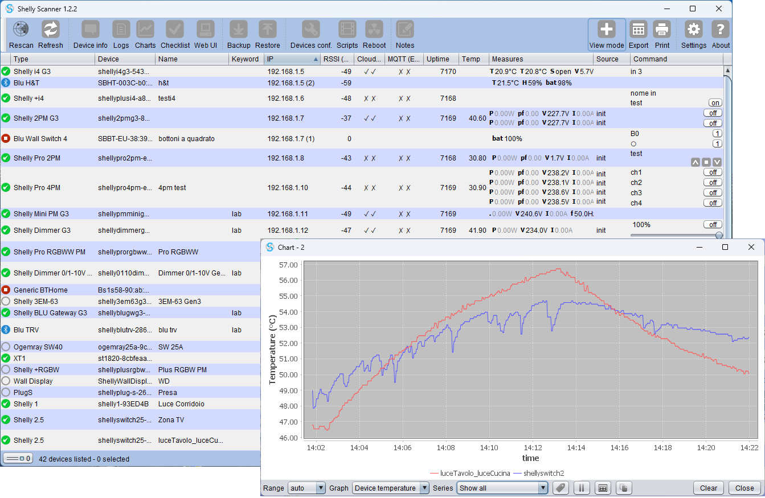This screenshot has height=498, width=765.
Task: Click the Reboot toolbar icon
Action: [374, 35]
